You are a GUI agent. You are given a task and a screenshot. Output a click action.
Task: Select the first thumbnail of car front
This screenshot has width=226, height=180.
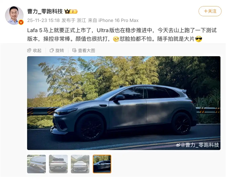point(36,164)
